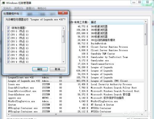154x119 pixels.
Task: Click the GameScannerService description
Action: 102,64
